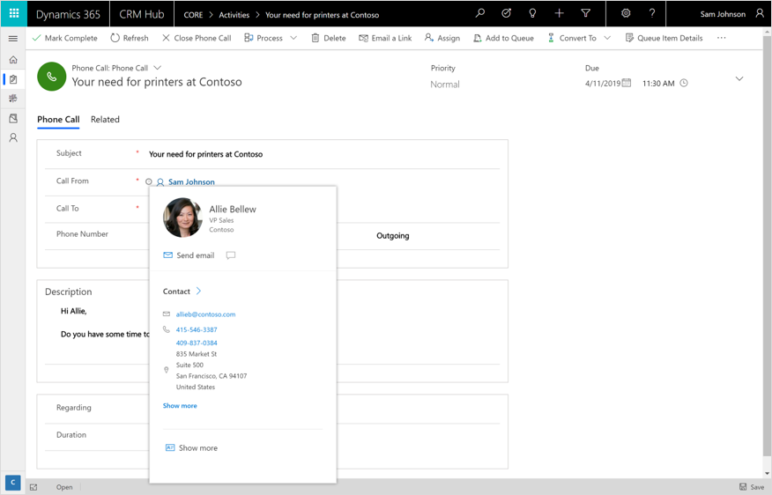Image resolution: width=772 pixels, height=495 pixels.
Task: Click the search magnifier icon in header
Action: (479, 14)
